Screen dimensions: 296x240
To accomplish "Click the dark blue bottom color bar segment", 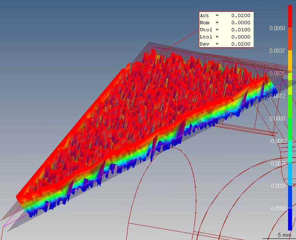I will coord(290,219).
